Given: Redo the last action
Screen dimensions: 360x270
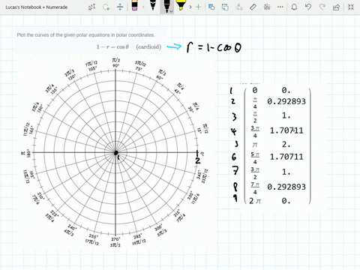Looking at the screenshot, I should tap(322, 7).
